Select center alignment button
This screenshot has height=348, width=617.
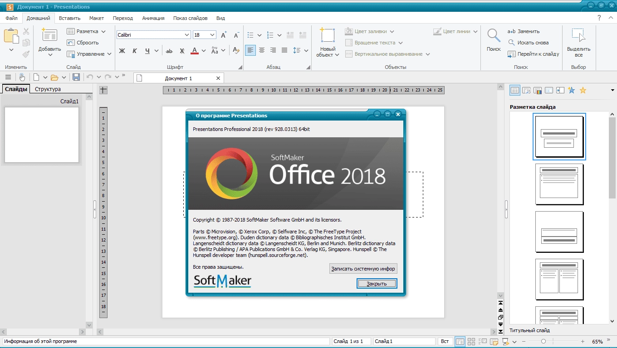[x=262, y=50]
